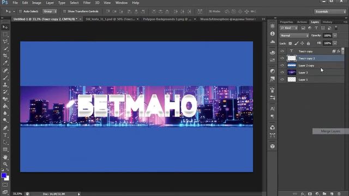Select the Clone Stamp tool
349x196 pixels.
(x=5, y=85)
